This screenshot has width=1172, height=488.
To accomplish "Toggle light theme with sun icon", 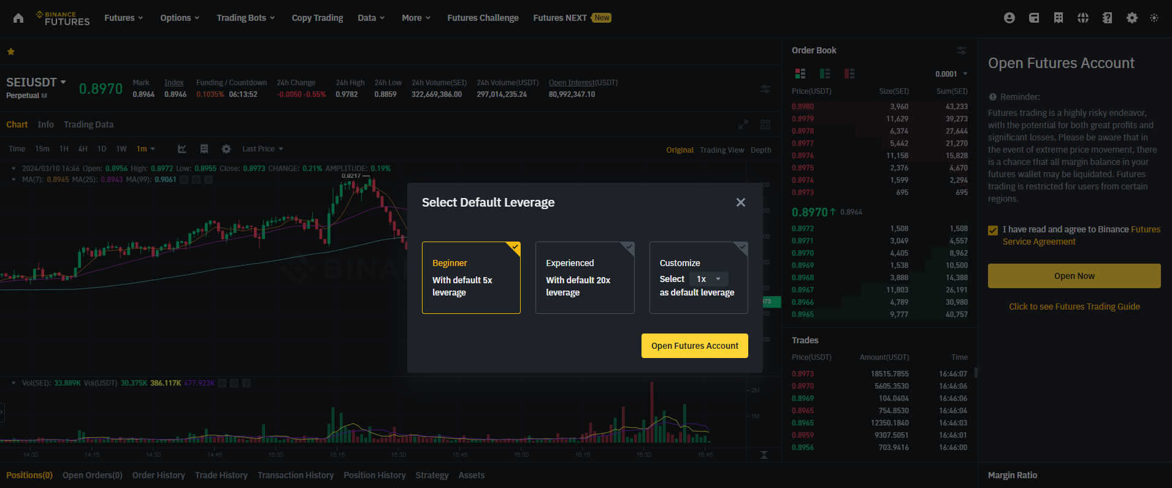I will tap(1154, 18).
